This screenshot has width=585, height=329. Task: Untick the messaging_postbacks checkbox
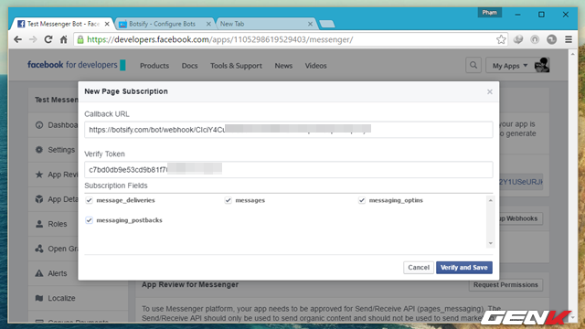click(89, 220)
